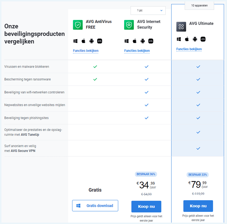Screen dimensions: 227x224
Task: Click the 'AVG Ultimate' product title
Action: (x=201, y=23)
